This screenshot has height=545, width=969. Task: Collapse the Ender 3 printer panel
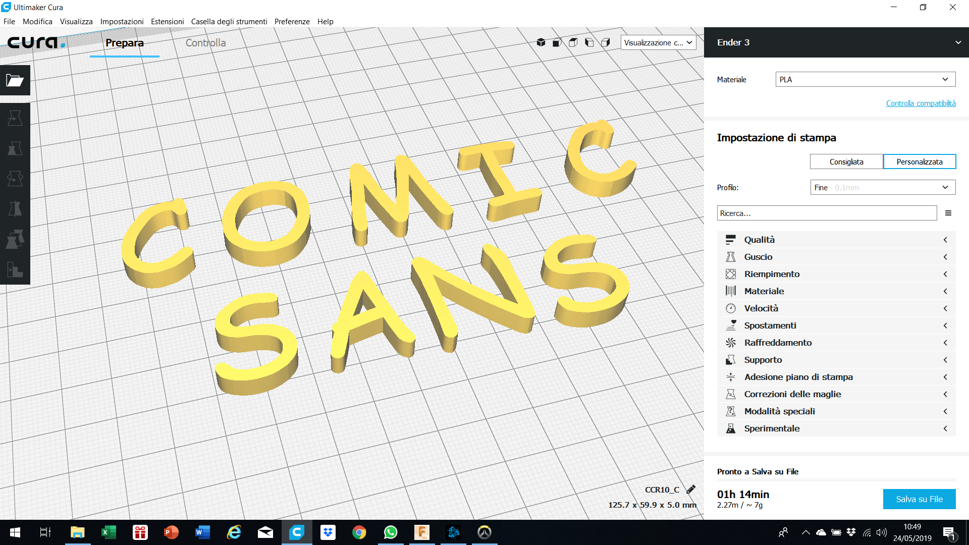[957, 42]
